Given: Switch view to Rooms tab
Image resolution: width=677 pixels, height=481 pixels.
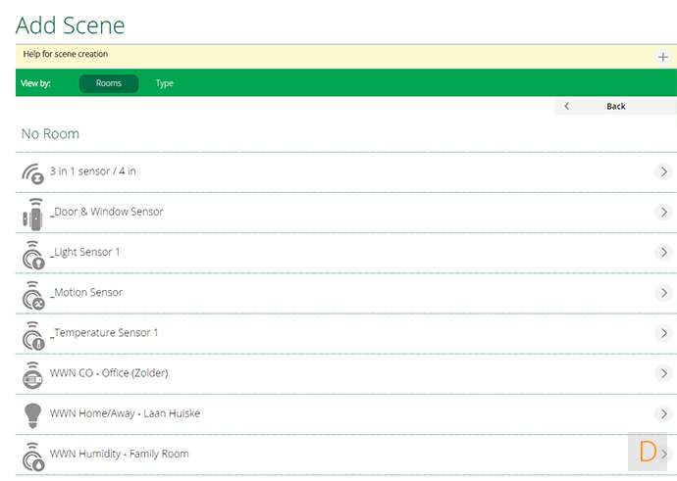Looking at the screenshot, I should [109, 83].
